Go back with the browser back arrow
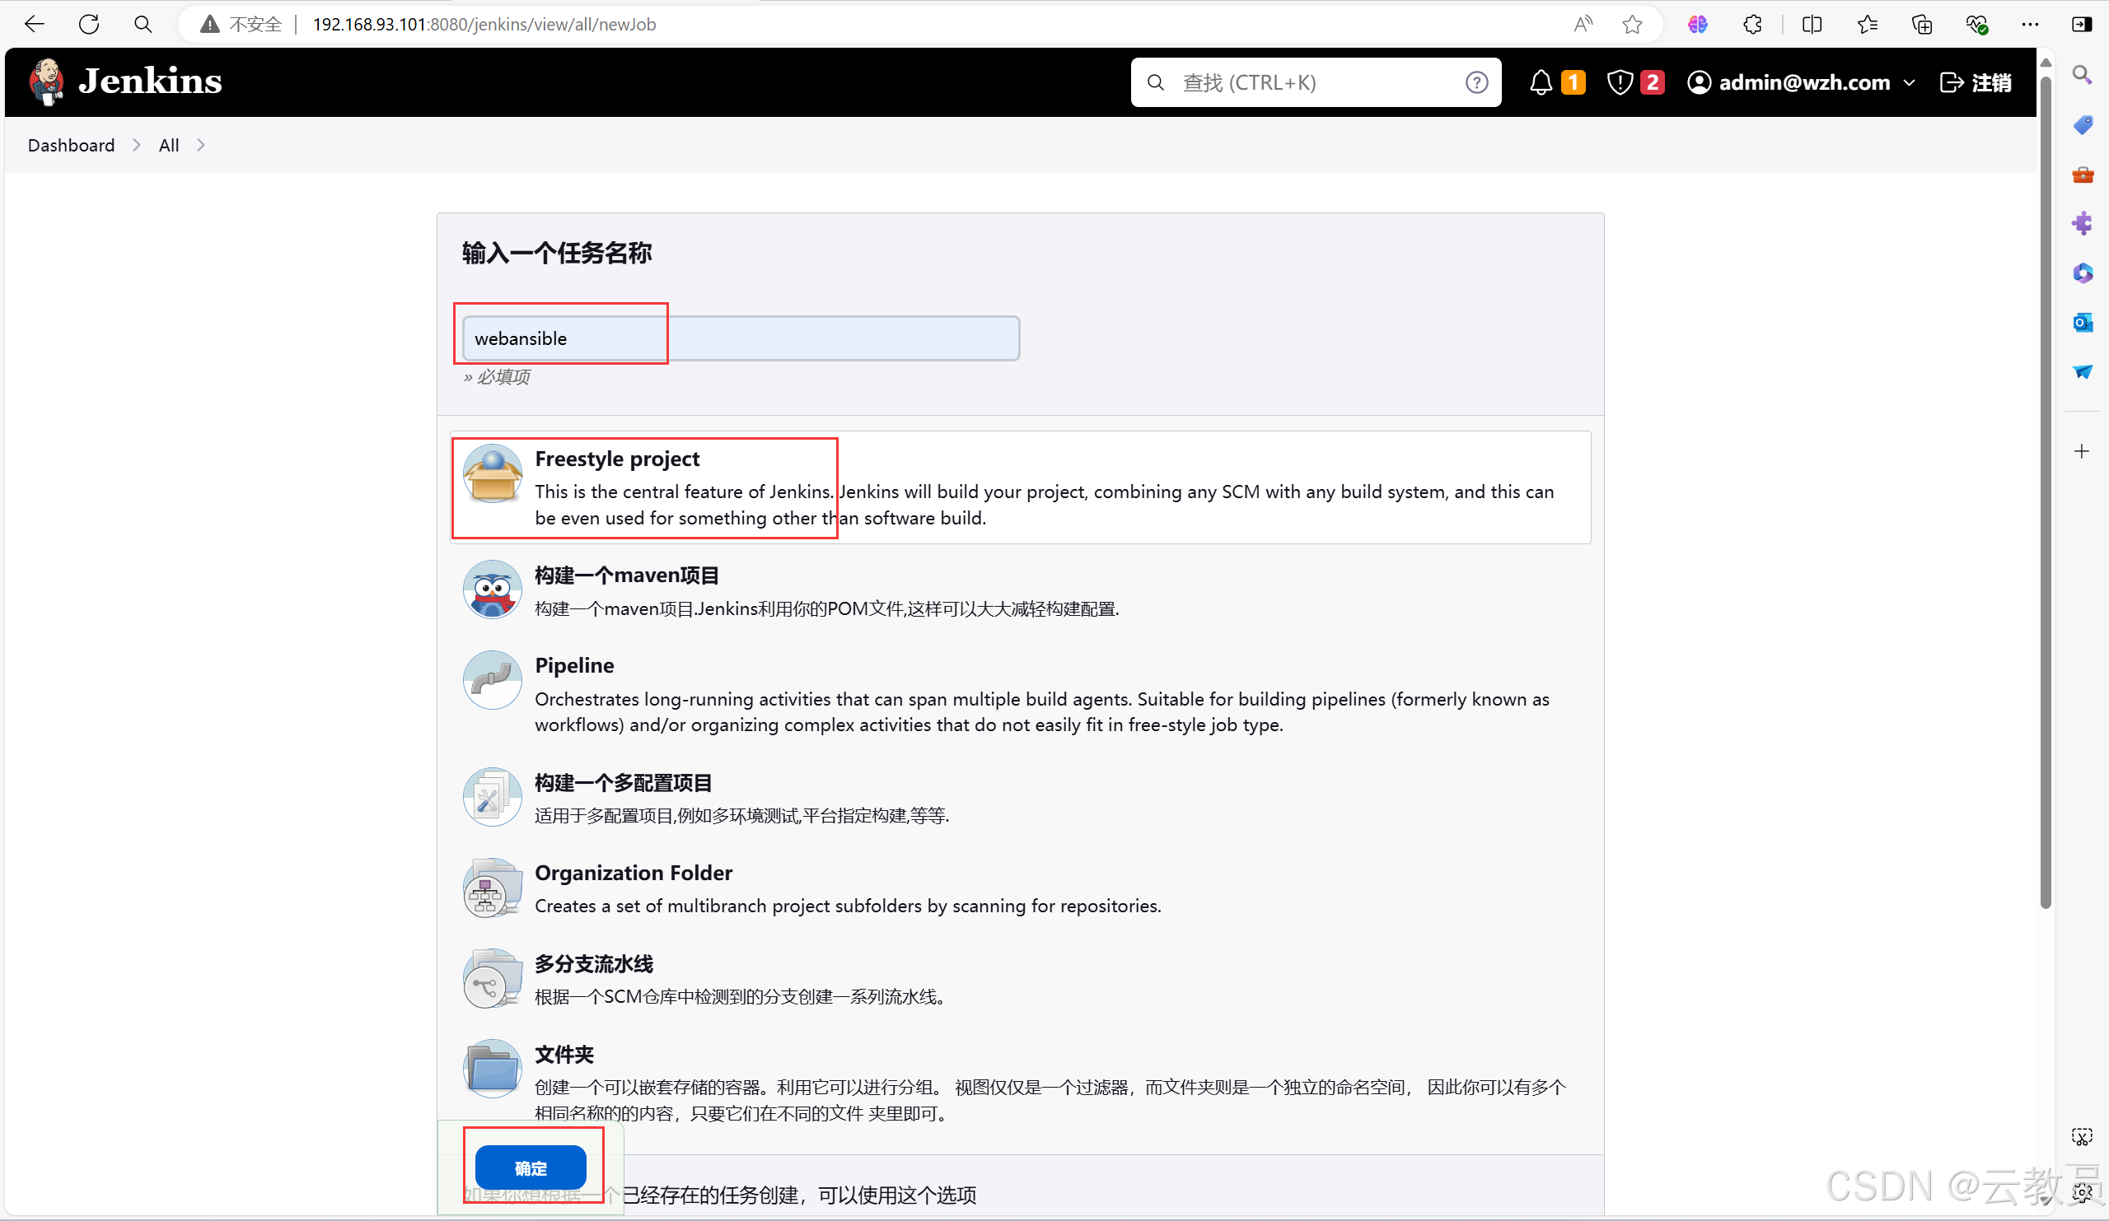Viewport: 2109px width, 1221px height. pyautogui.click(x=35, y=24)
